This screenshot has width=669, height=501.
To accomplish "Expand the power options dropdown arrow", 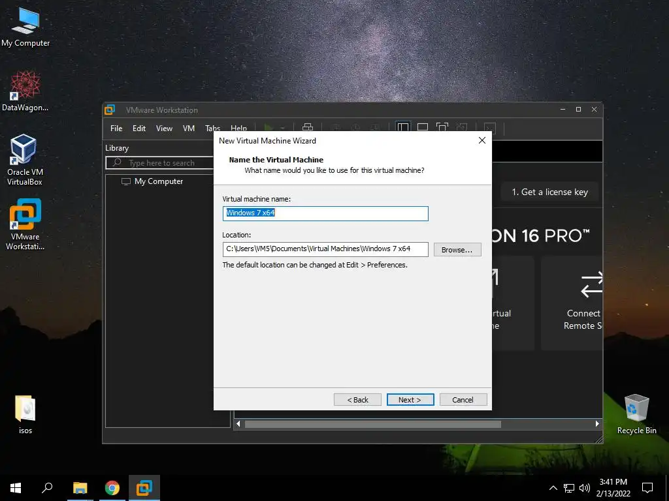I will tap(282, 127).
